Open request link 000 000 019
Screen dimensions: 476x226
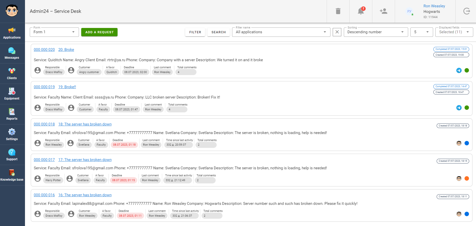44,87
